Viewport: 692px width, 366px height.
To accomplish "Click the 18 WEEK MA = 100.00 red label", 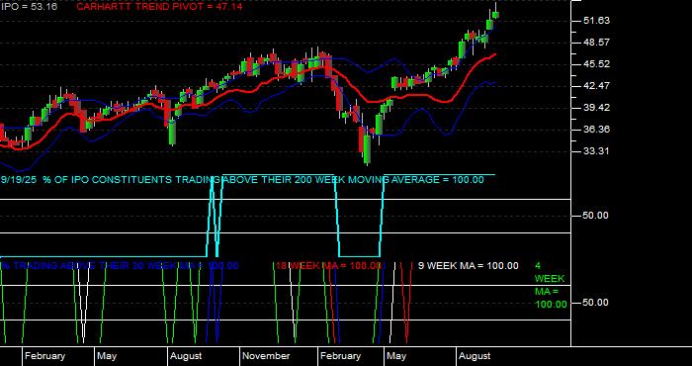I will (328, 266).
